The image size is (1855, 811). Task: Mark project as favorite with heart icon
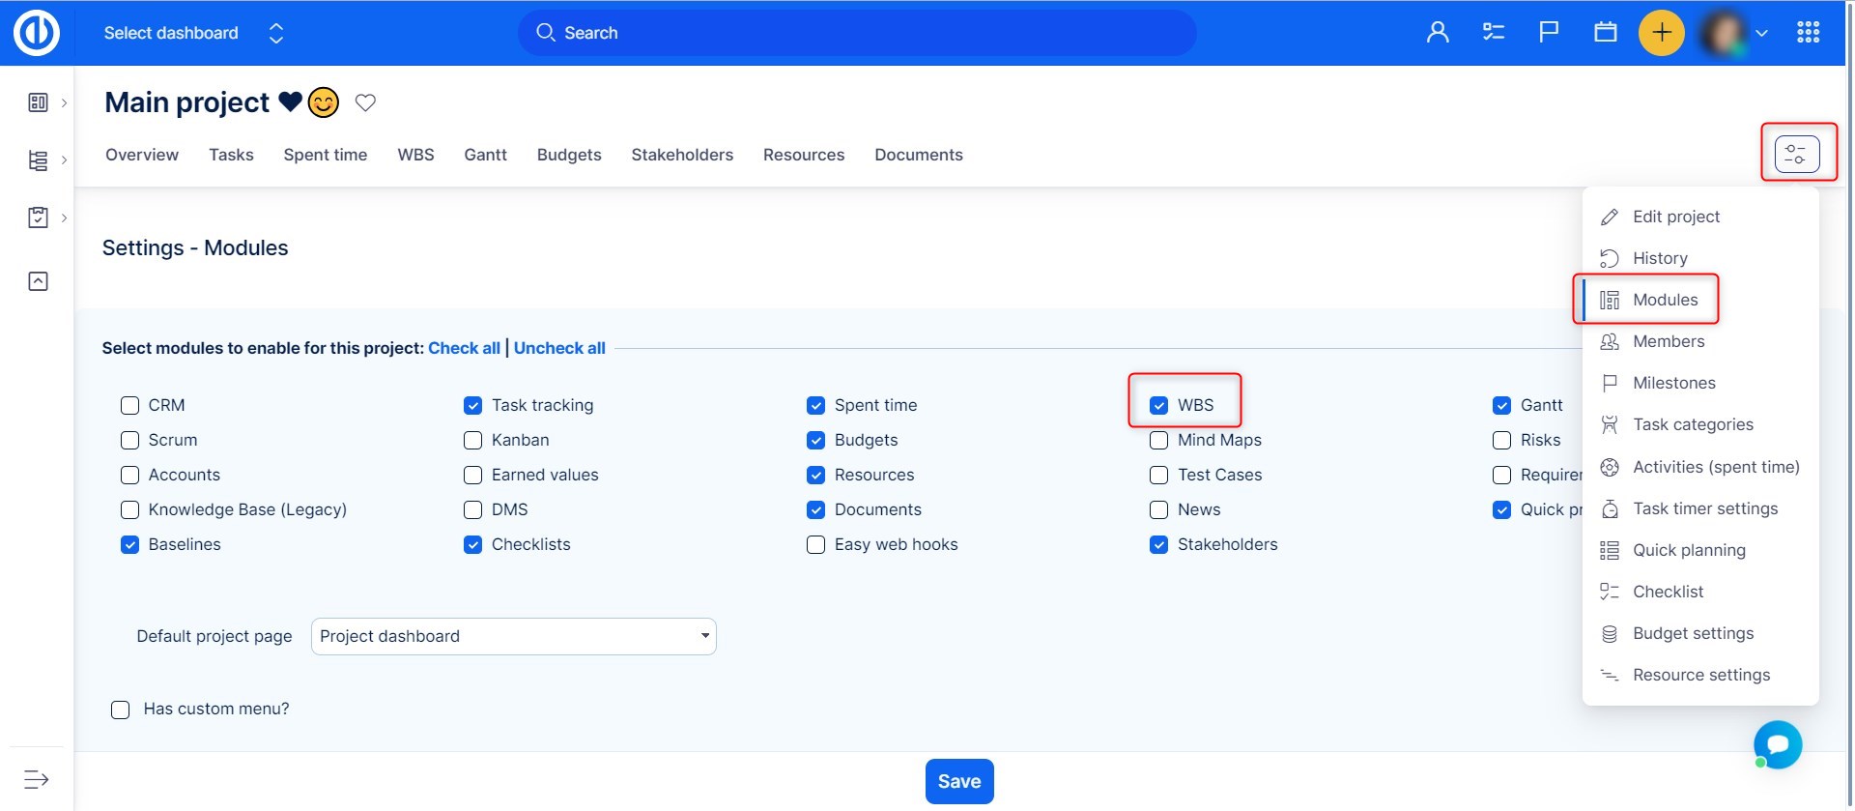pos(365,102)
